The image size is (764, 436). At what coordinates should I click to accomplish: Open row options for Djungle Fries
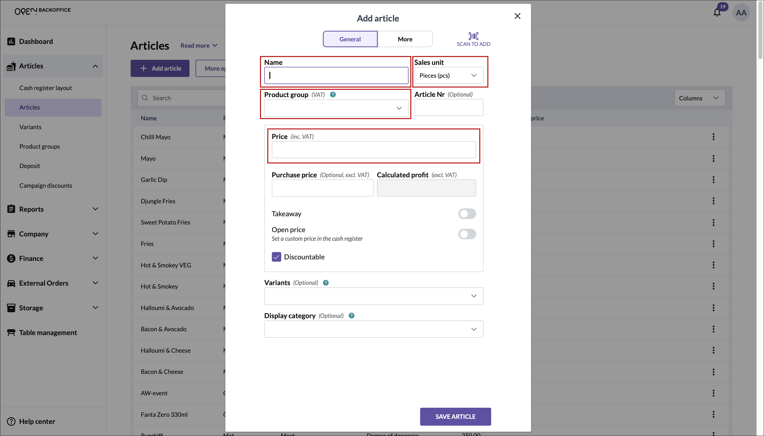pos(713,201)
